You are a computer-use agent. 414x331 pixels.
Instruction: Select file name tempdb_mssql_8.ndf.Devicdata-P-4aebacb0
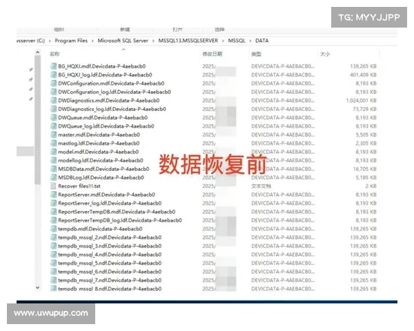tap(110, 288)
